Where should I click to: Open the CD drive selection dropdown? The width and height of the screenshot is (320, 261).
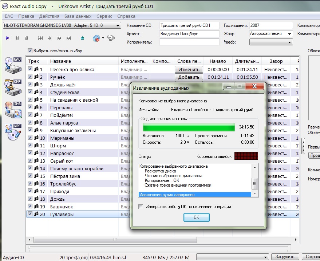62,25
